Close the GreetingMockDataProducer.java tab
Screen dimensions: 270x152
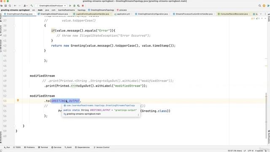(69, 14)
